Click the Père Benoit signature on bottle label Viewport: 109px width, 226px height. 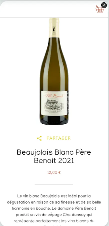point(54,96)
